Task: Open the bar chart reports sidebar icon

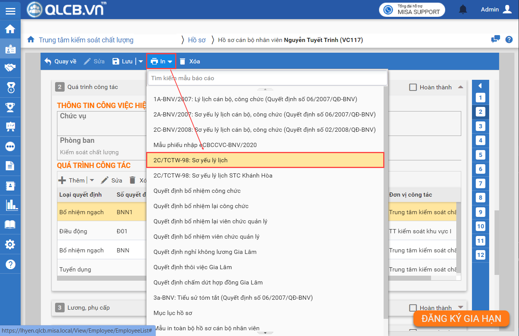Action: coord(10,205)
